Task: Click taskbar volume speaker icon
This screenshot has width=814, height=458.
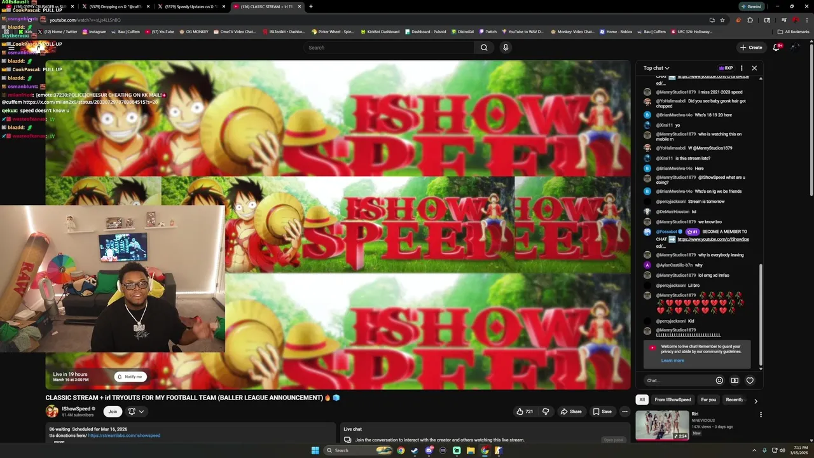Action: [782, 450]
